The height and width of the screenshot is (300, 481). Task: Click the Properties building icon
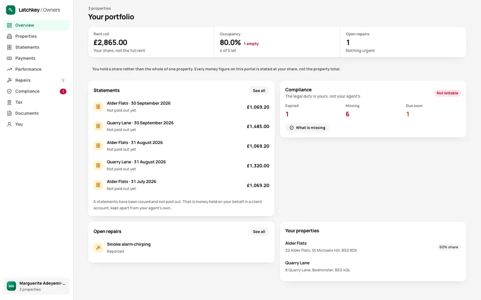point(9,36)
